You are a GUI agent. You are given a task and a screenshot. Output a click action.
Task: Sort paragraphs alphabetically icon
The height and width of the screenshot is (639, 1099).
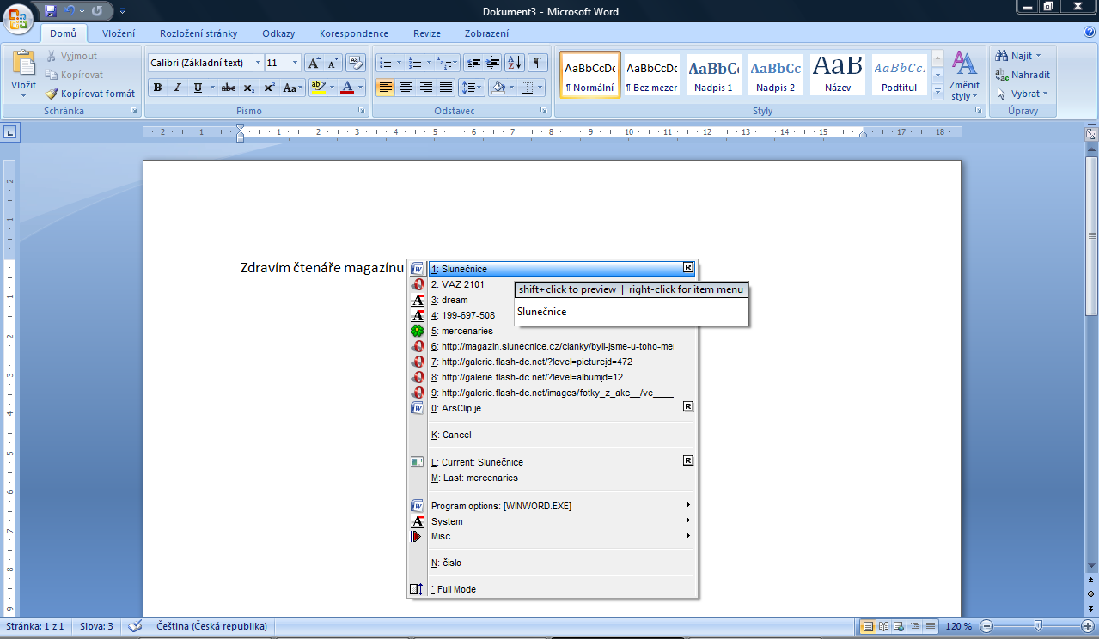(x=515, y=63)
